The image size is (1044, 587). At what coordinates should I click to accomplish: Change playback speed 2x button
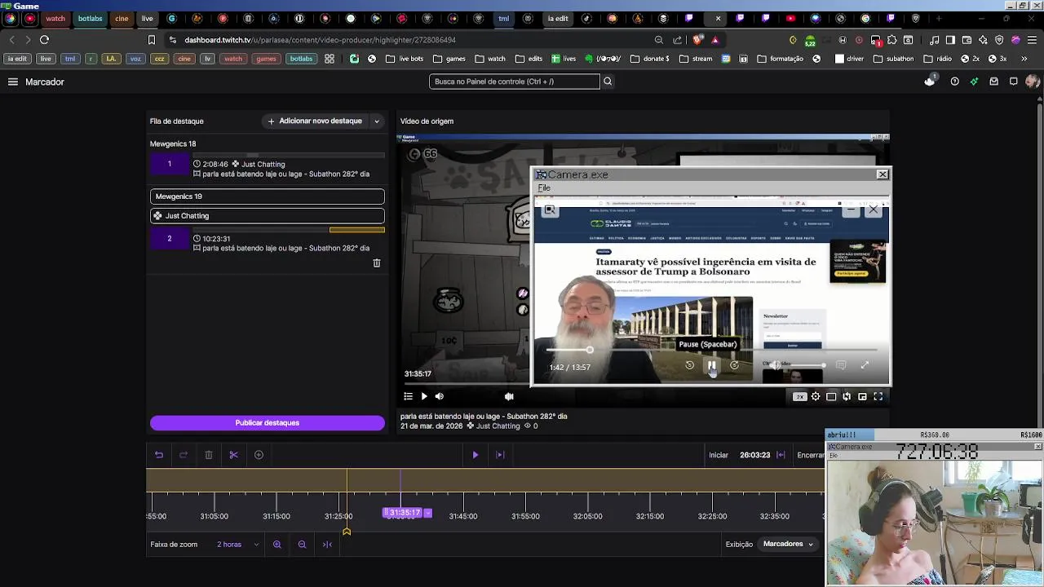point(799,396)
